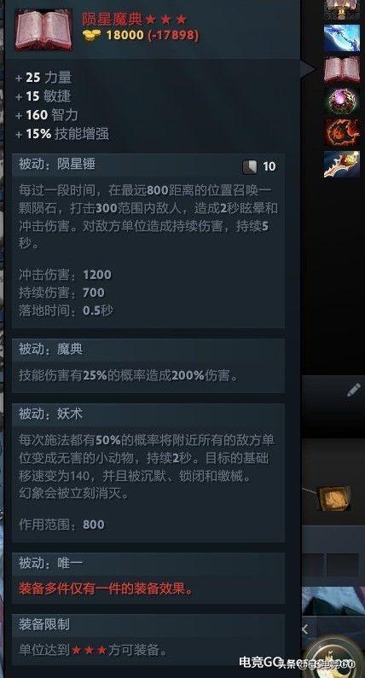Click the gold coins icon next to 18000
The height and width of the screenshot is (678, 365).
92,34
